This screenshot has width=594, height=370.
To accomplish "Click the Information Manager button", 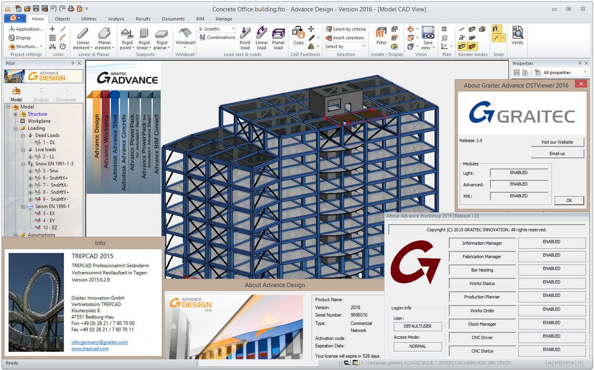I will click(x=482, y=243).
